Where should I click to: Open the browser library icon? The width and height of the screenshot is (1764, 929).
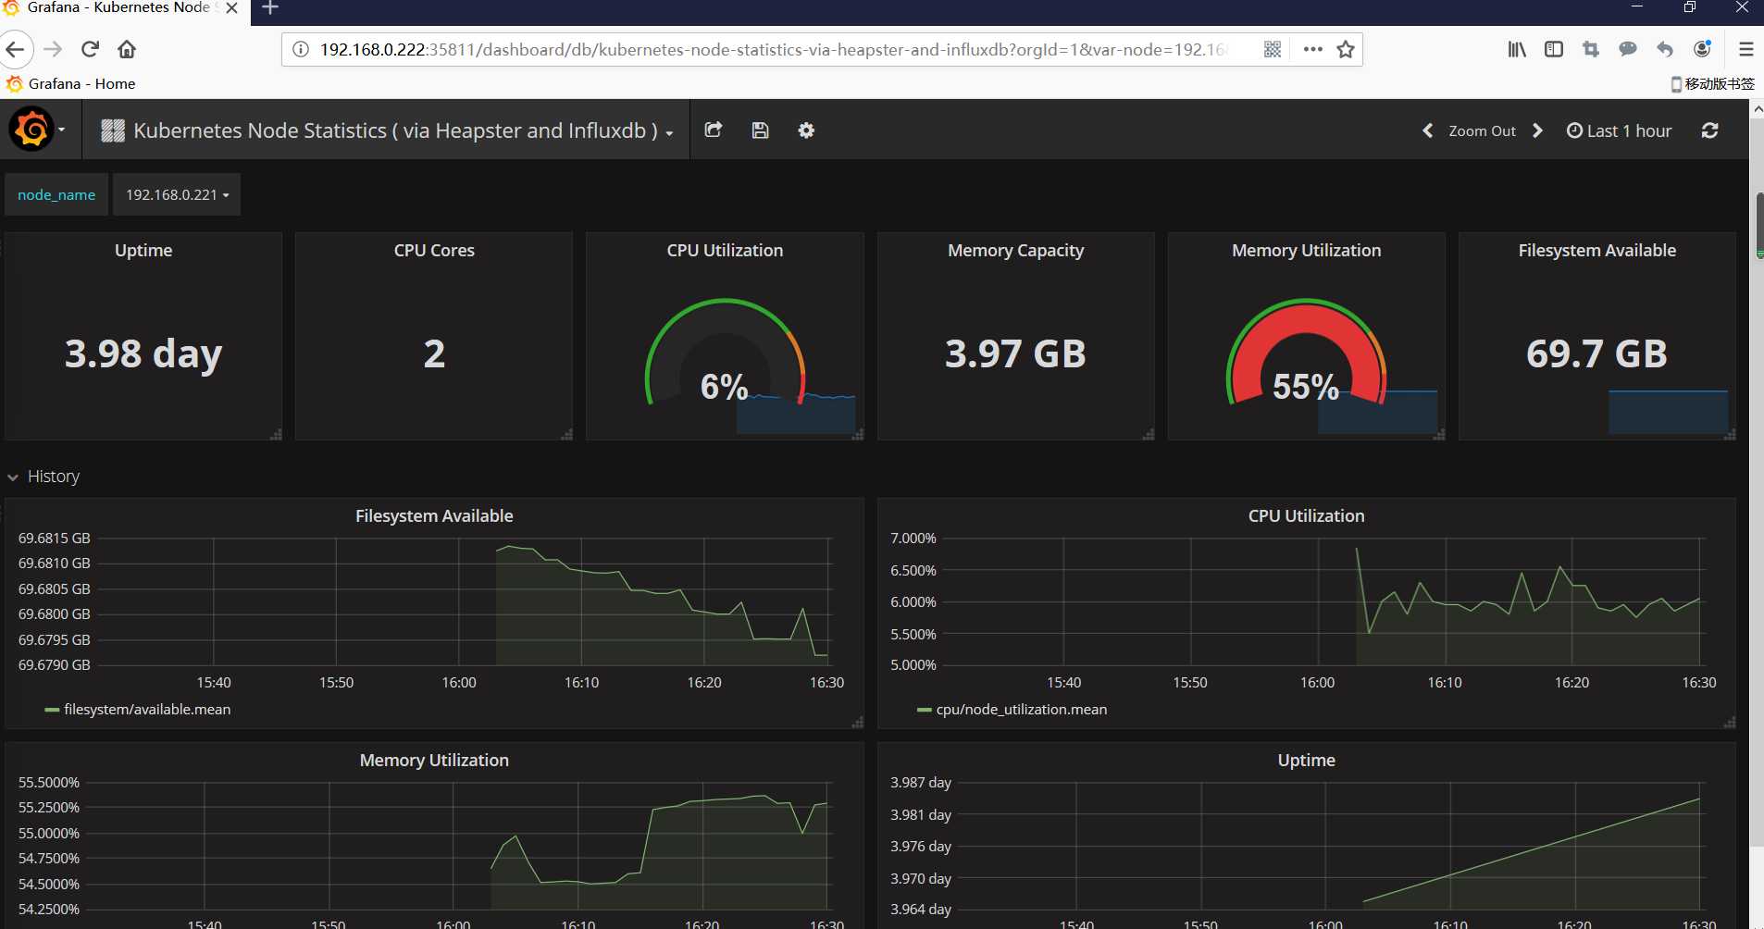tap(1517, 49)
